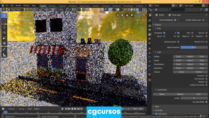Open Output properties tab
The image size is (209, 118).
[x=150, y=30]
